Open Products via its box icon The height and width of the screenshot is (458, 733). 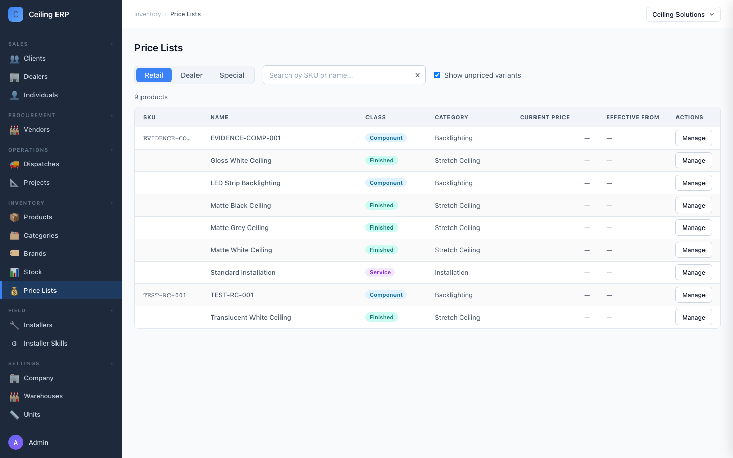pos(14,217)
